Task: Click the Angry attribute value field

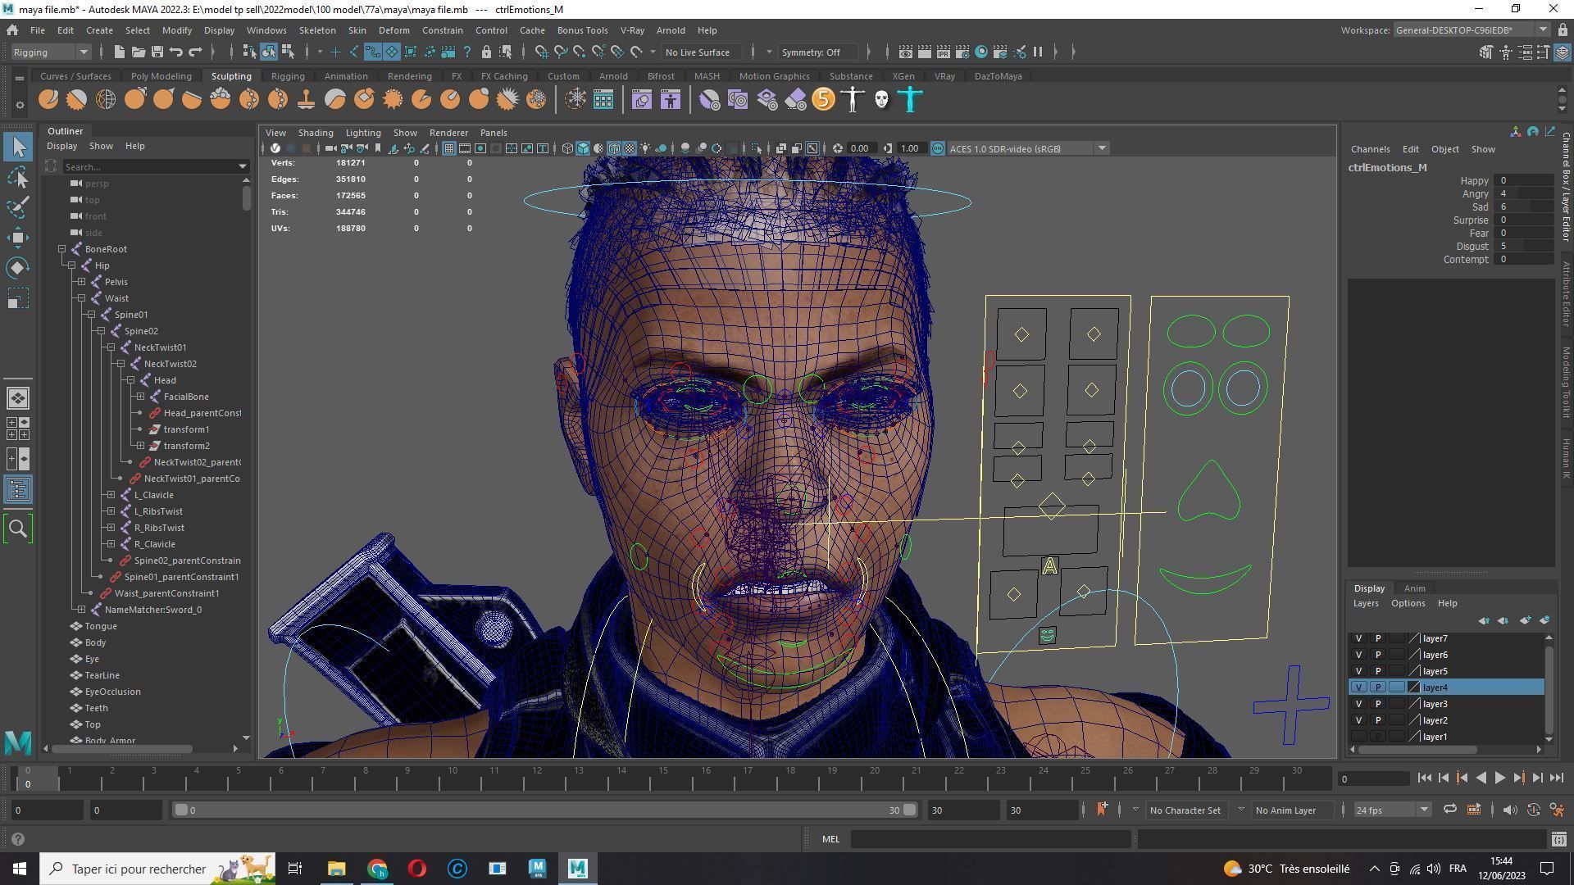Action: 1523,194
